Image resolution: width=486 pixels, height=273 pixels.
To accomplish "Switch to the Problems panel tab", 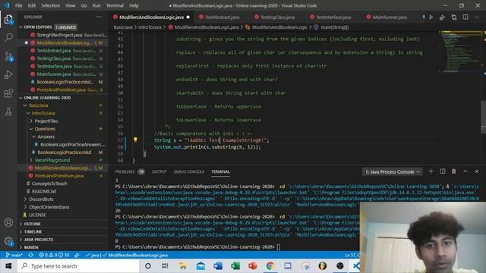I will point(125,171).
